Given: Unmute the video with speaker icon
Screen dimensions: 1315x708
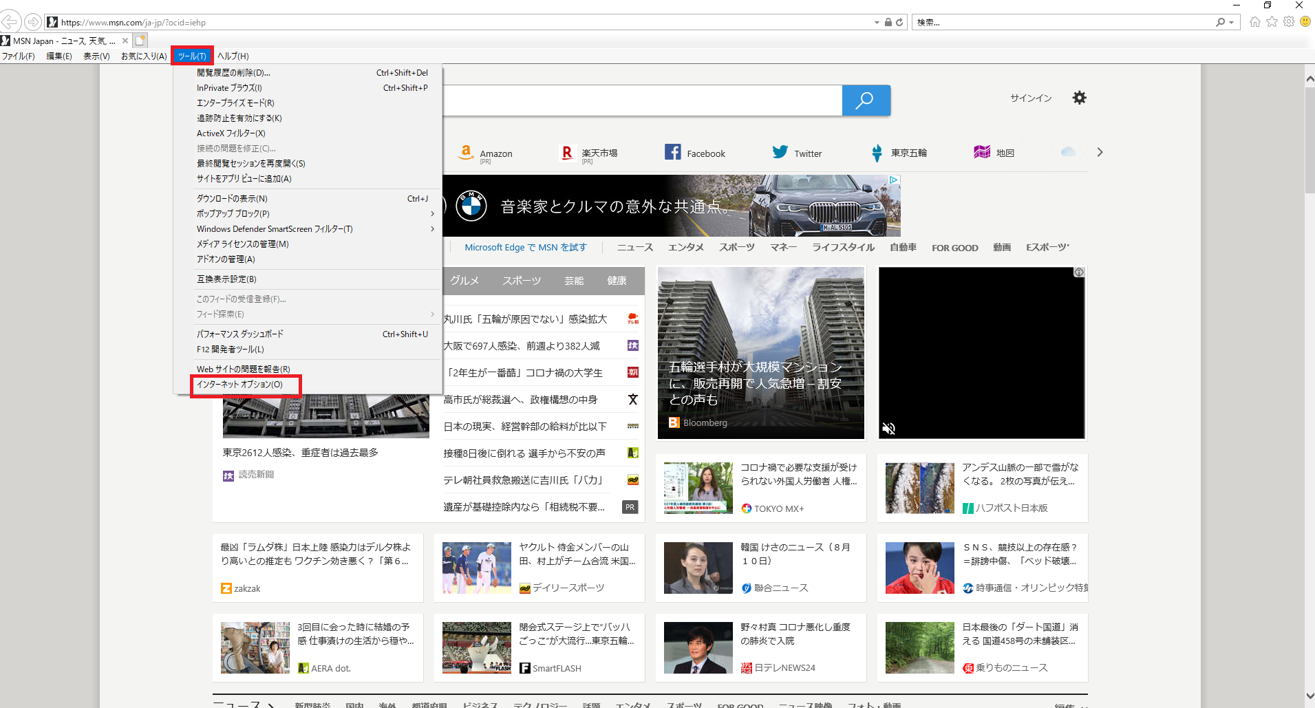Looking at the screenshot, I should [x=889, y=429].
